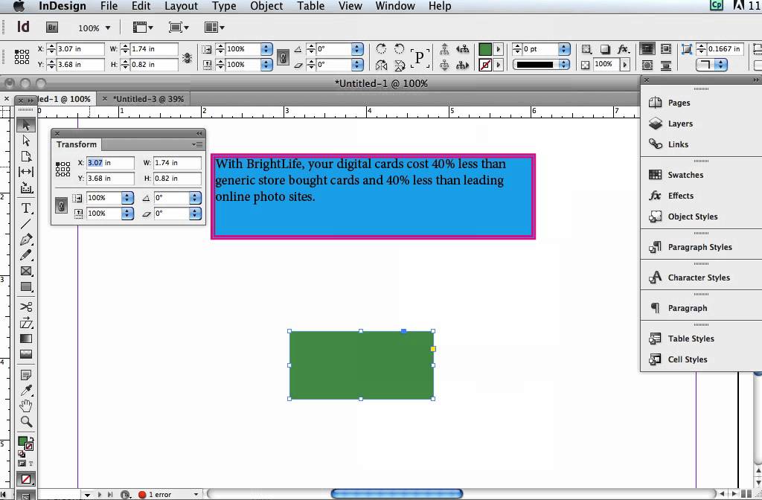
Task: Select the Page tool
Action: click(x=26, y=156)
